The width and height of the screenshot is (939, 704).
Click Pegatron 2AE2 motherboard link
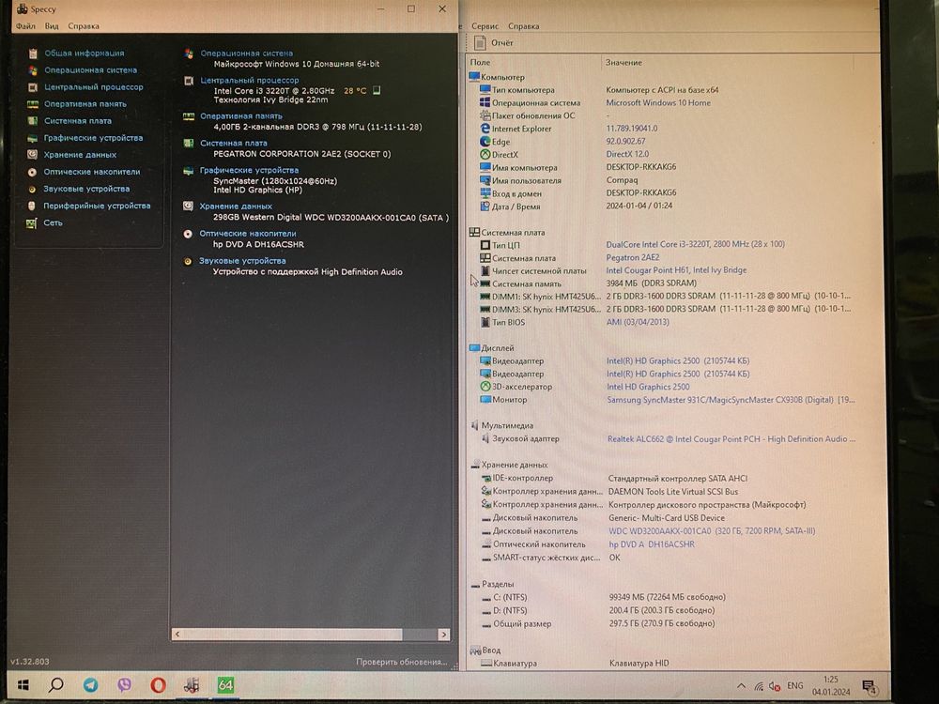coord(632,257)
